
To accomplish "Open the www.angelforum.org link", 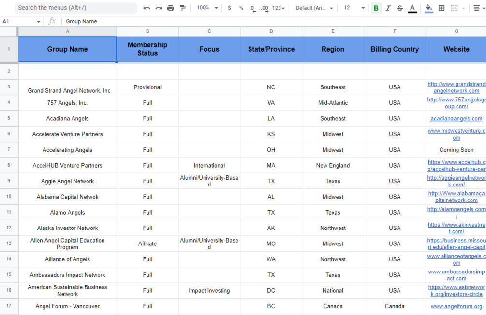I will 456,306.
